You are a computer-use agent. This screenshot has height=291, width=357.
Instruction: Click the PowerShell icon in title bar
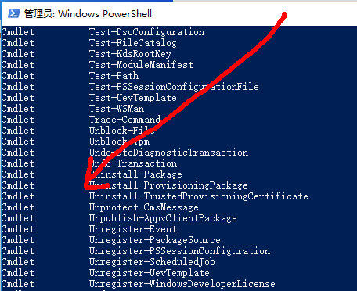click(x=14, y=13)
